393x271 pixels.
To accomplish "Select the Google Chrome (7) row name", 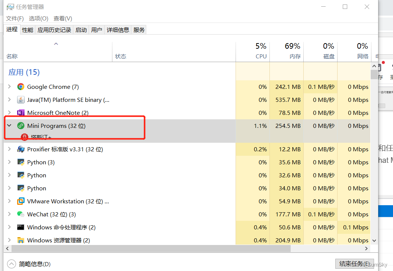I will coord(53,87).
